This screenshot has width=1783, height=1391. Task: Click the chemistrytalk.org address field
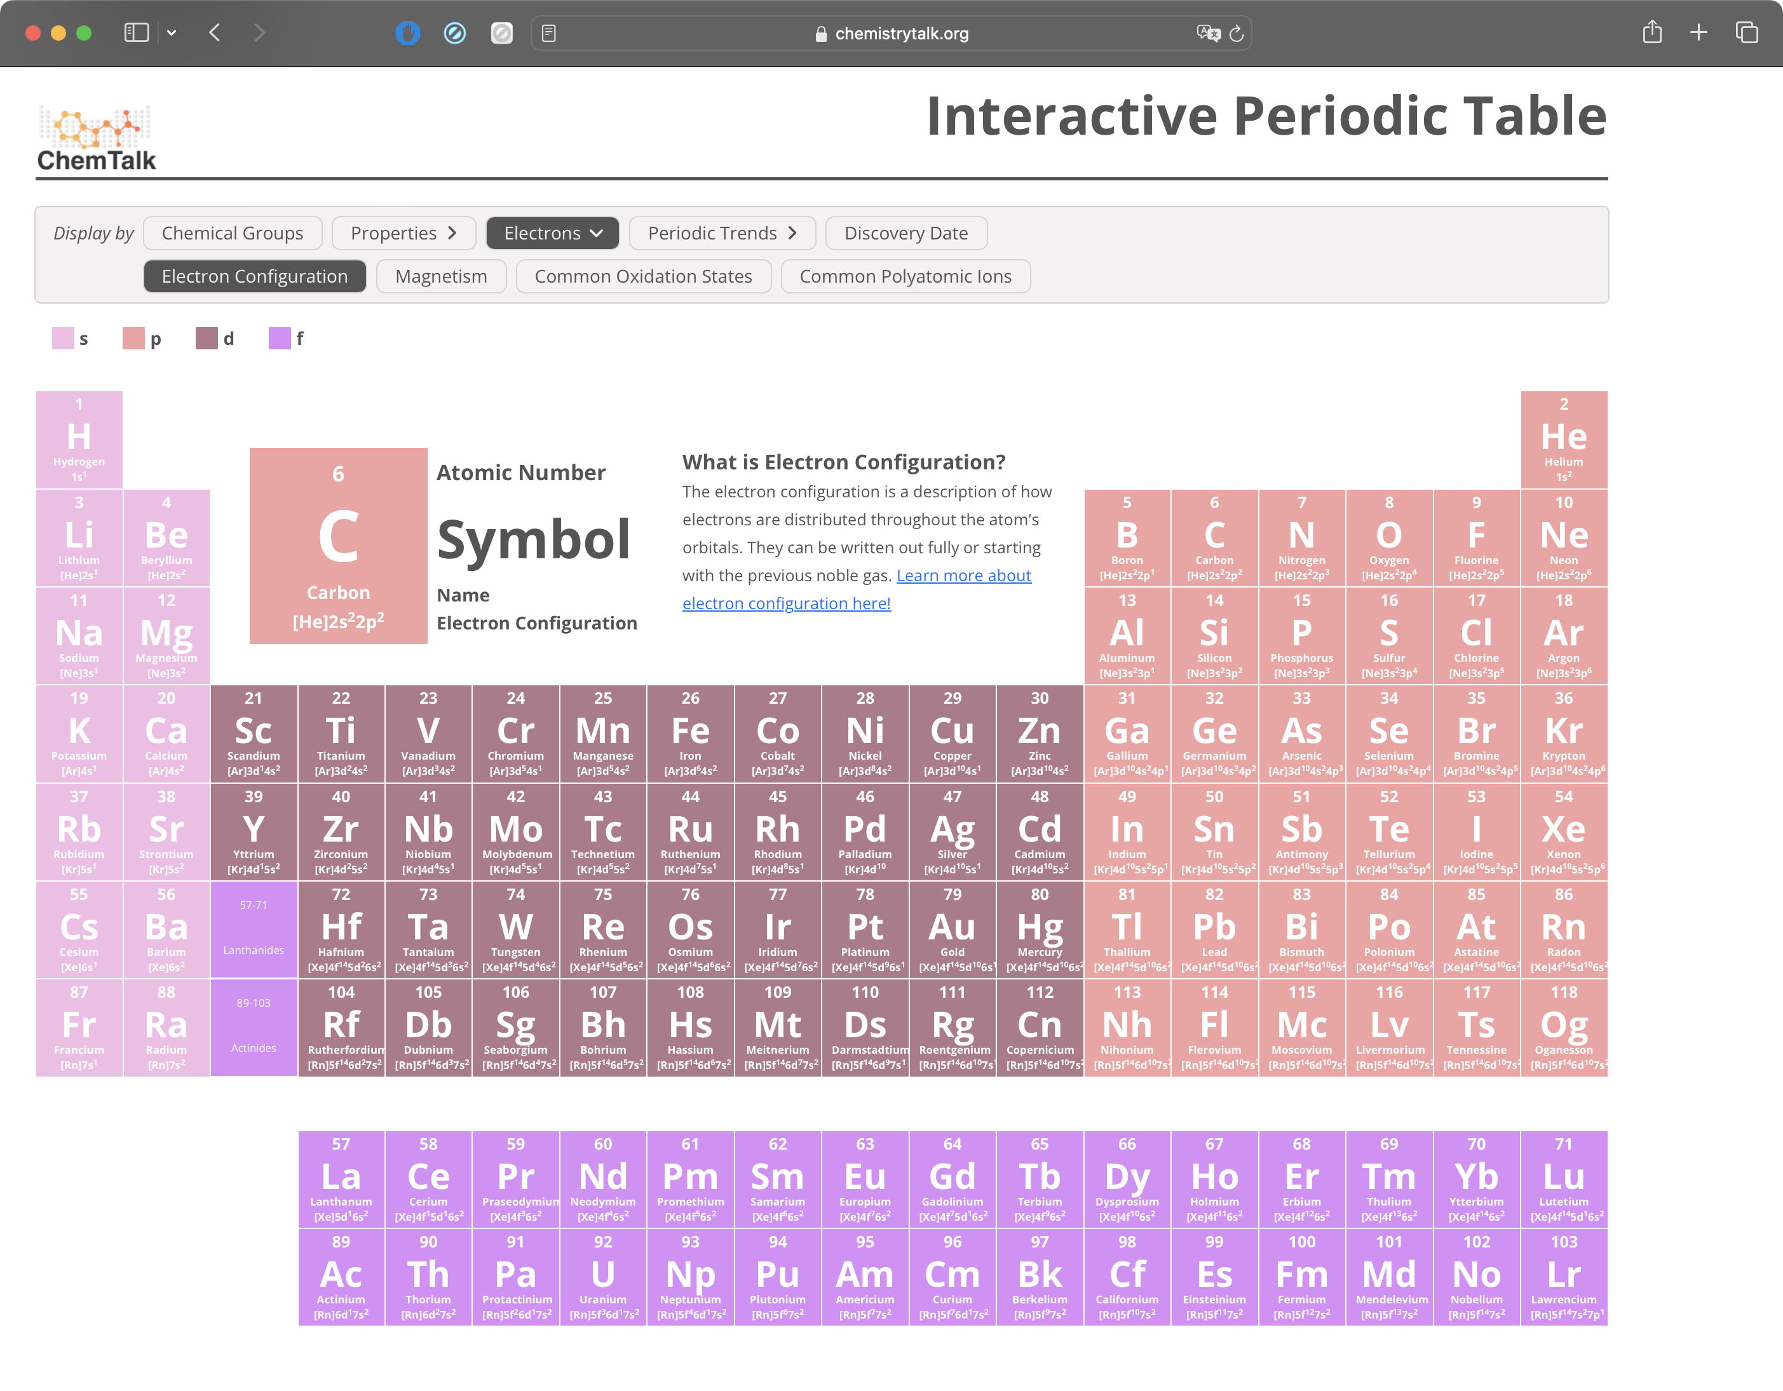click(x=891, y=34)
